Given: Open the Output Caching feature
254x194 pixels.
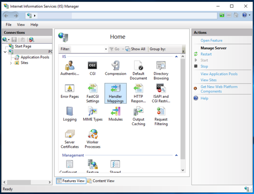Looking at the screenshot, I should [138, 116].
